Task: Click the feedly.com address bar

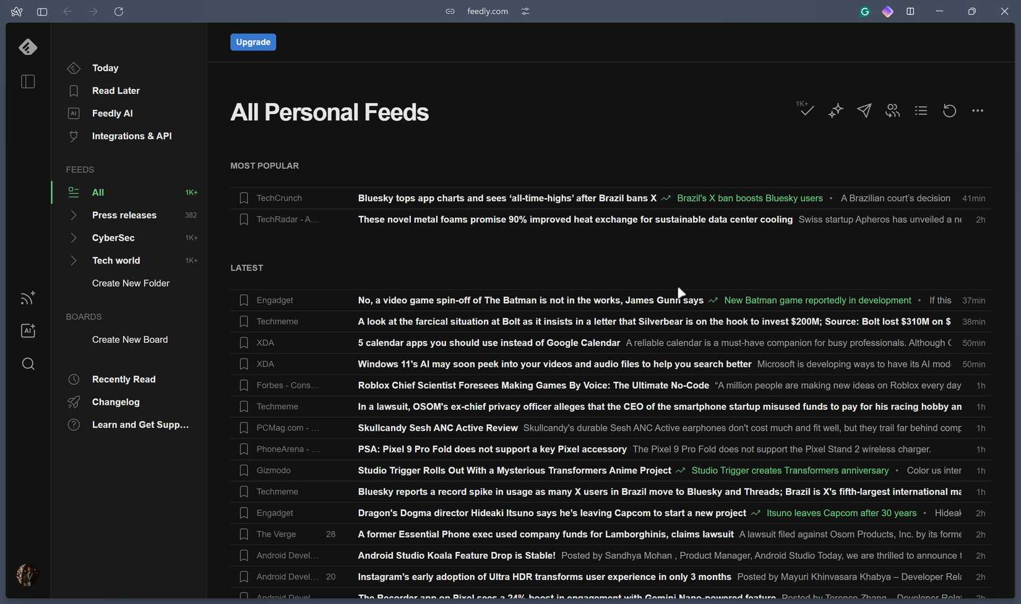Action: coord(488,11)
